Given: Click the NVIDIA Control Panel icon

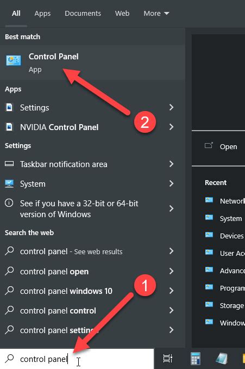Looking at the screenshot, I should (9, 127).
